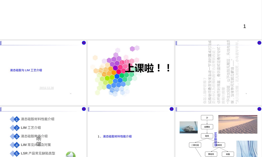Click the round blue logo on the flowchart slide
262x157 pixels.
tap(259, 109)
